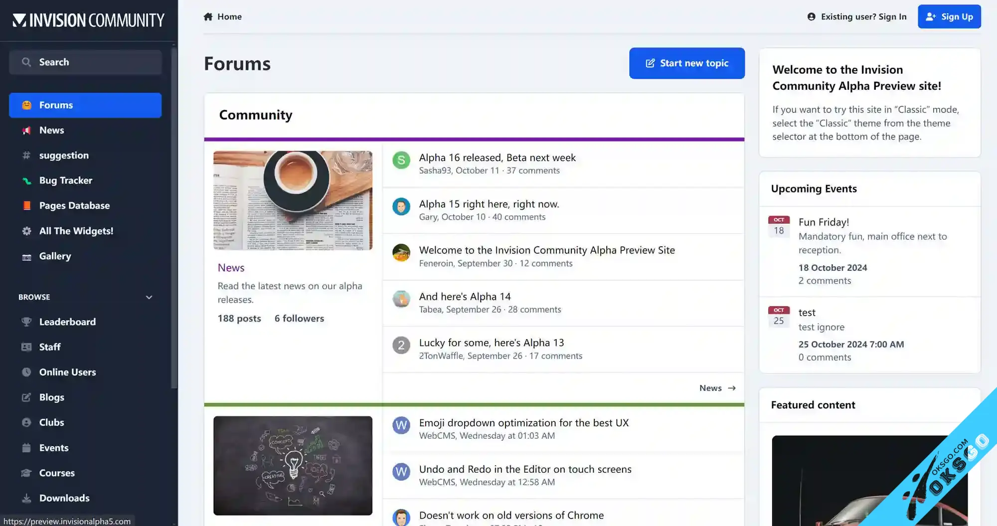
Task: Click the blue Sign Up button
Action: 949,16
